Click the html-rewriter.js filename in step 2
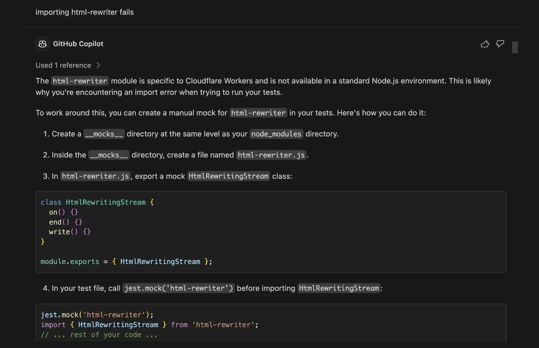This screenshot has height=348, width=539. 271,155
